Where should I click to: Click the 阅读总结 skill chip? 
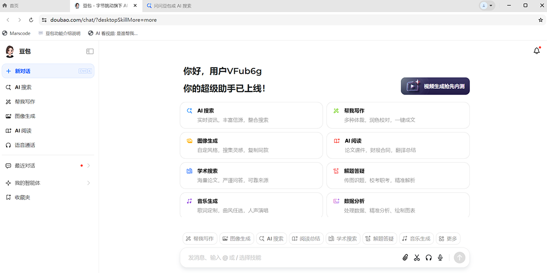[x=306, y=238]
